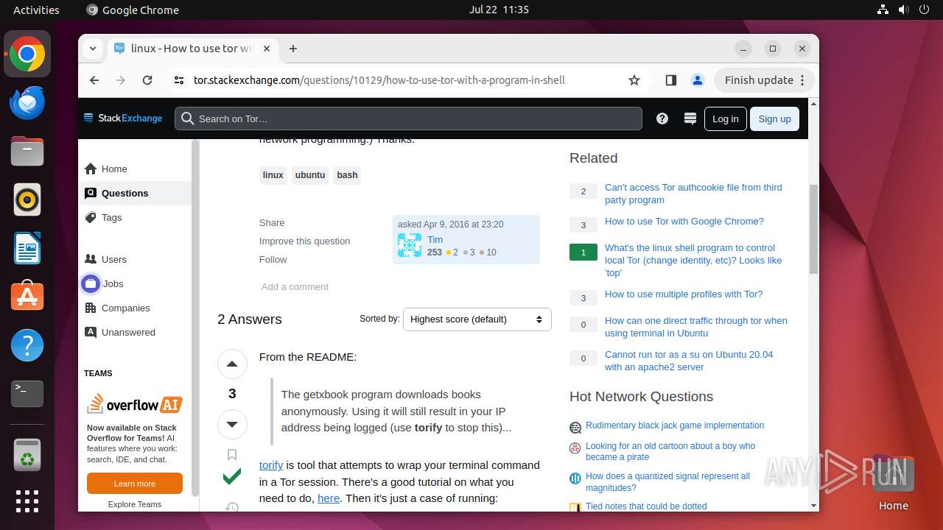Open Jobs in left sidebar
943x530 pixels.
coord(135,283)
